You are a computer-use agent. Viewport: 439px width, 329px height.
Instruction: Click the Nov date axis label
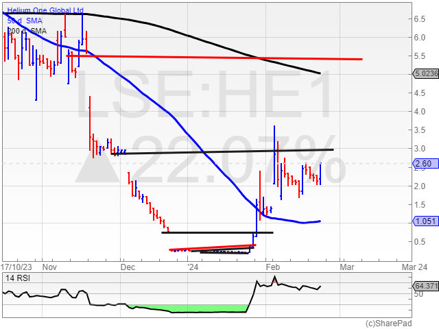pos(49,267)
